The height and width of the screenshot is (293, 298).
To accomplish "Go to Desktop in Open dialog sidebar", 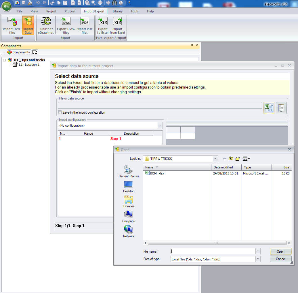I will pos(129,187).
